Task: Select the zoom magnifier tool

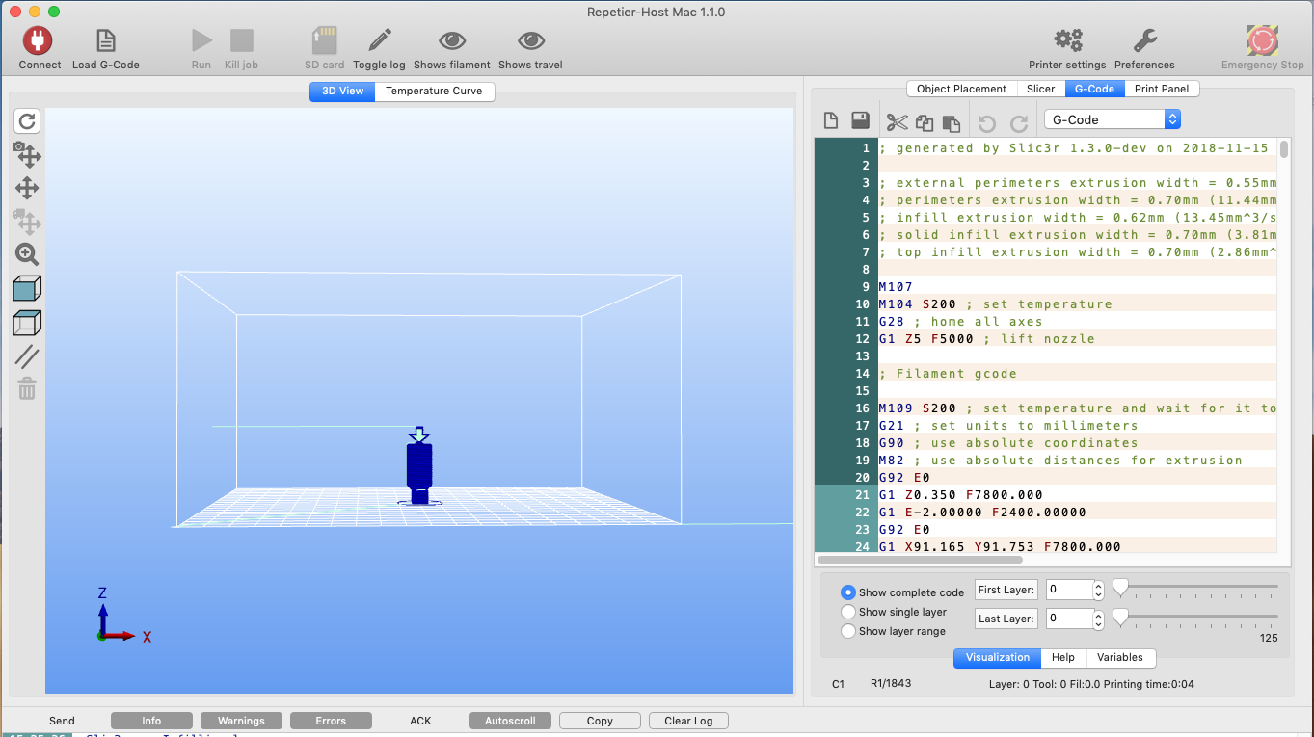Action: (27, 254)
